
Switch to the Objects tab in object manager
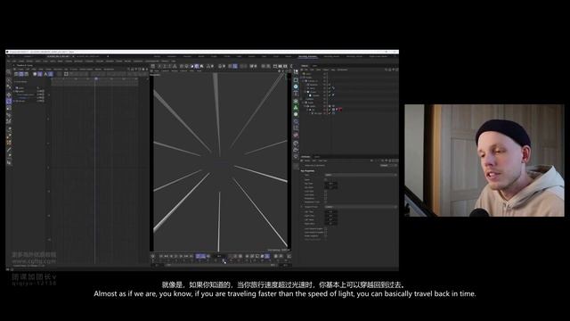[305, 66]
